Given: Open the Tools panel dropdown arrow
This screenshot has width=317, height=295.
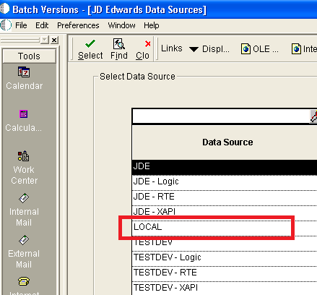Looking at the screenshot, I should tap(45, 40).
